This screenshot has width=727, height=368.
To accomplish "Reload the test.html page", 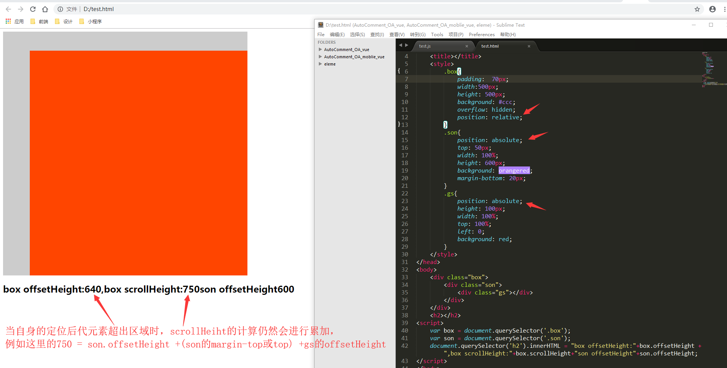I will 33,9.
